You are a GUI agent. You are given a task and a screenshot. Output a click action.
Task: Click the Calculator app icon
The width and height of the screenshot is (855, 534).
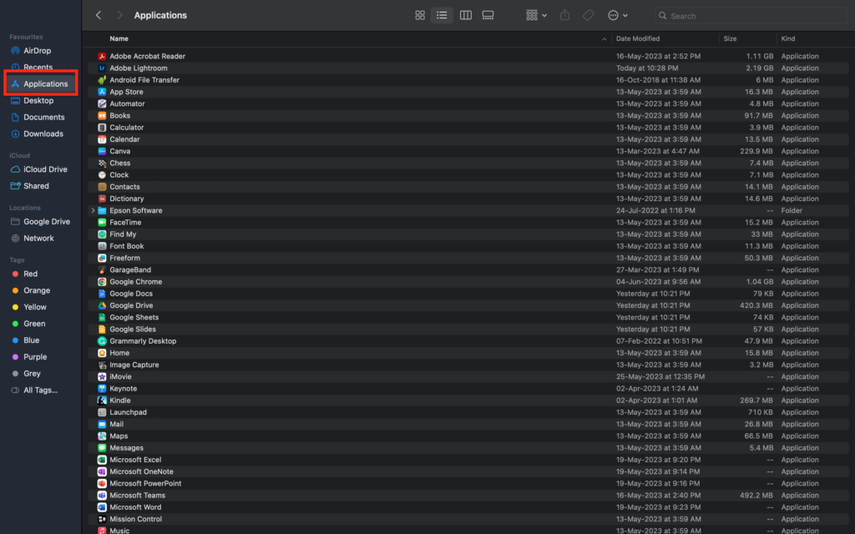pyautogui.click(x=102, y=128)
